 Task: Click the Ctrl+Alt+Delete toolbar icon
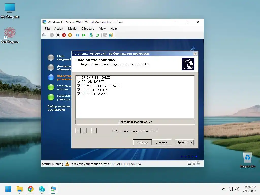click(x=44, y=35)
